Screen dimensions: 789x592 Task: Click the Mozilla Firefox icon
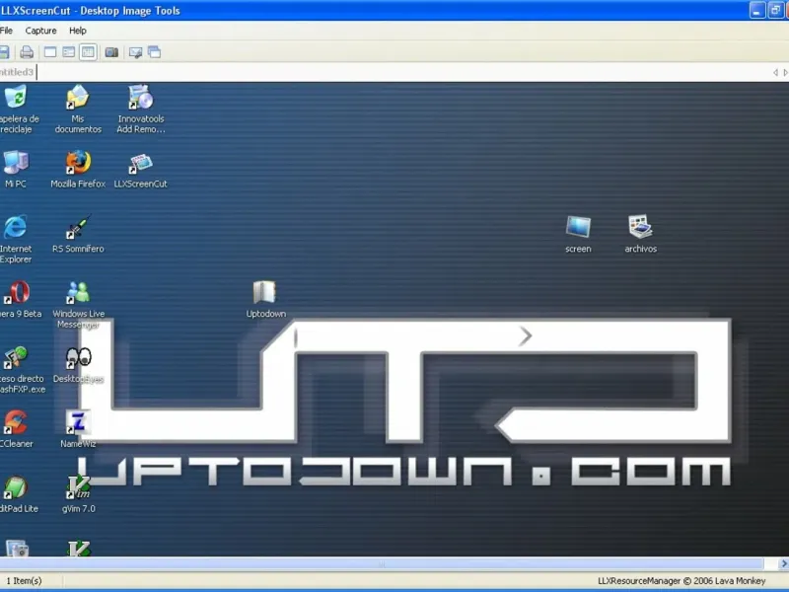[78, 162]
